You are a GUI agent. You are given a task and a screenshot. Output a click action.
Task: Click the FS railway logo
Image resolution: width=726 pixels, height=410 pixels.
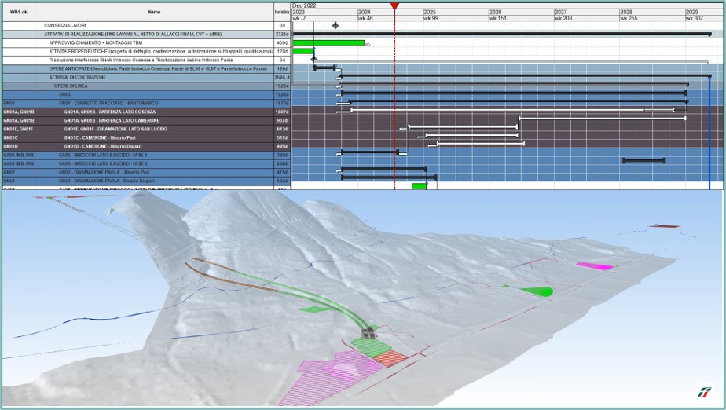coord(702,392)
